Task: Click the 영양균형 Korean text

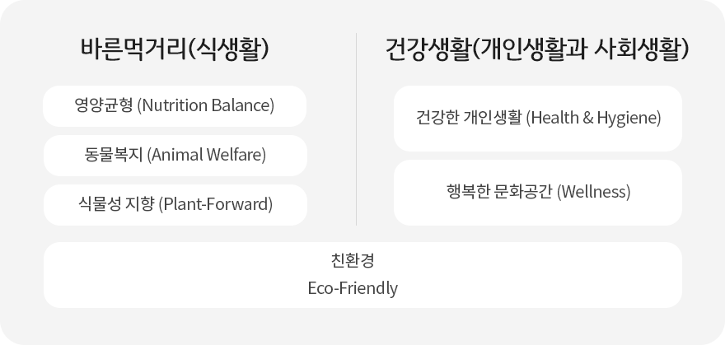Action: (x=104, y=105)
